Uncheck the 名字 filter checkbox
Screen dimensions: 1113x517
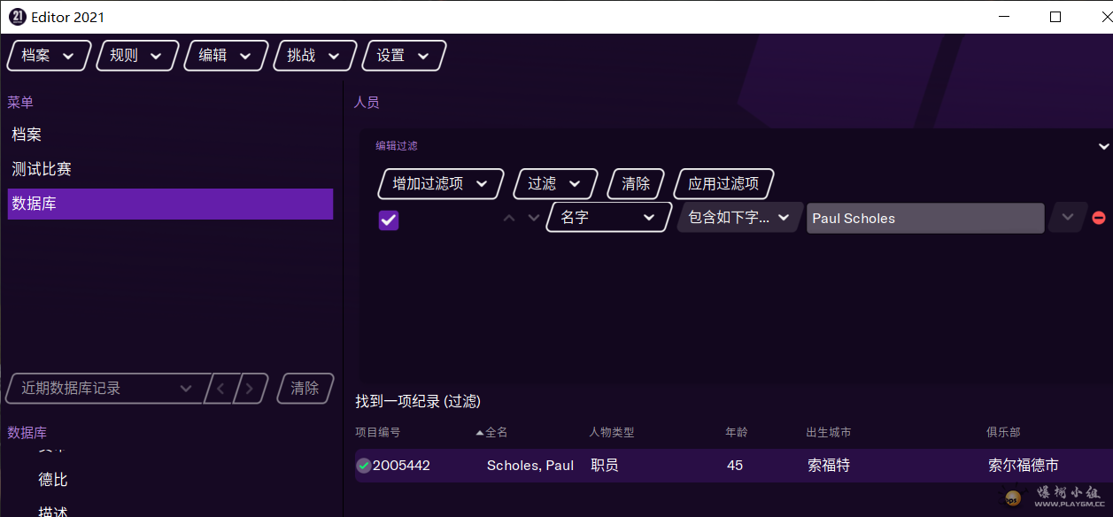388,220
